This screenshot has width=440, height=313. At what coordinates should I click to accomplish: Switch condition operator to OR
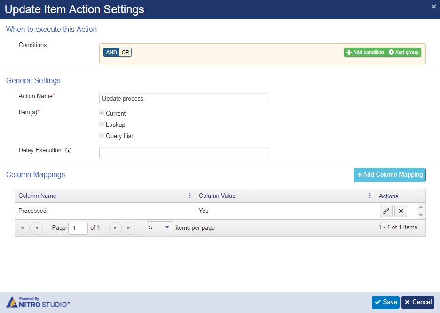click(x=126, y=52)
